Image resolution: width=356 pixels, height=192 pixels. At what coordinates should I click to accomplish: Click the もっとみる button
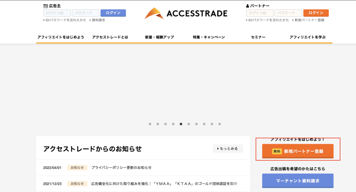(228, 149)
